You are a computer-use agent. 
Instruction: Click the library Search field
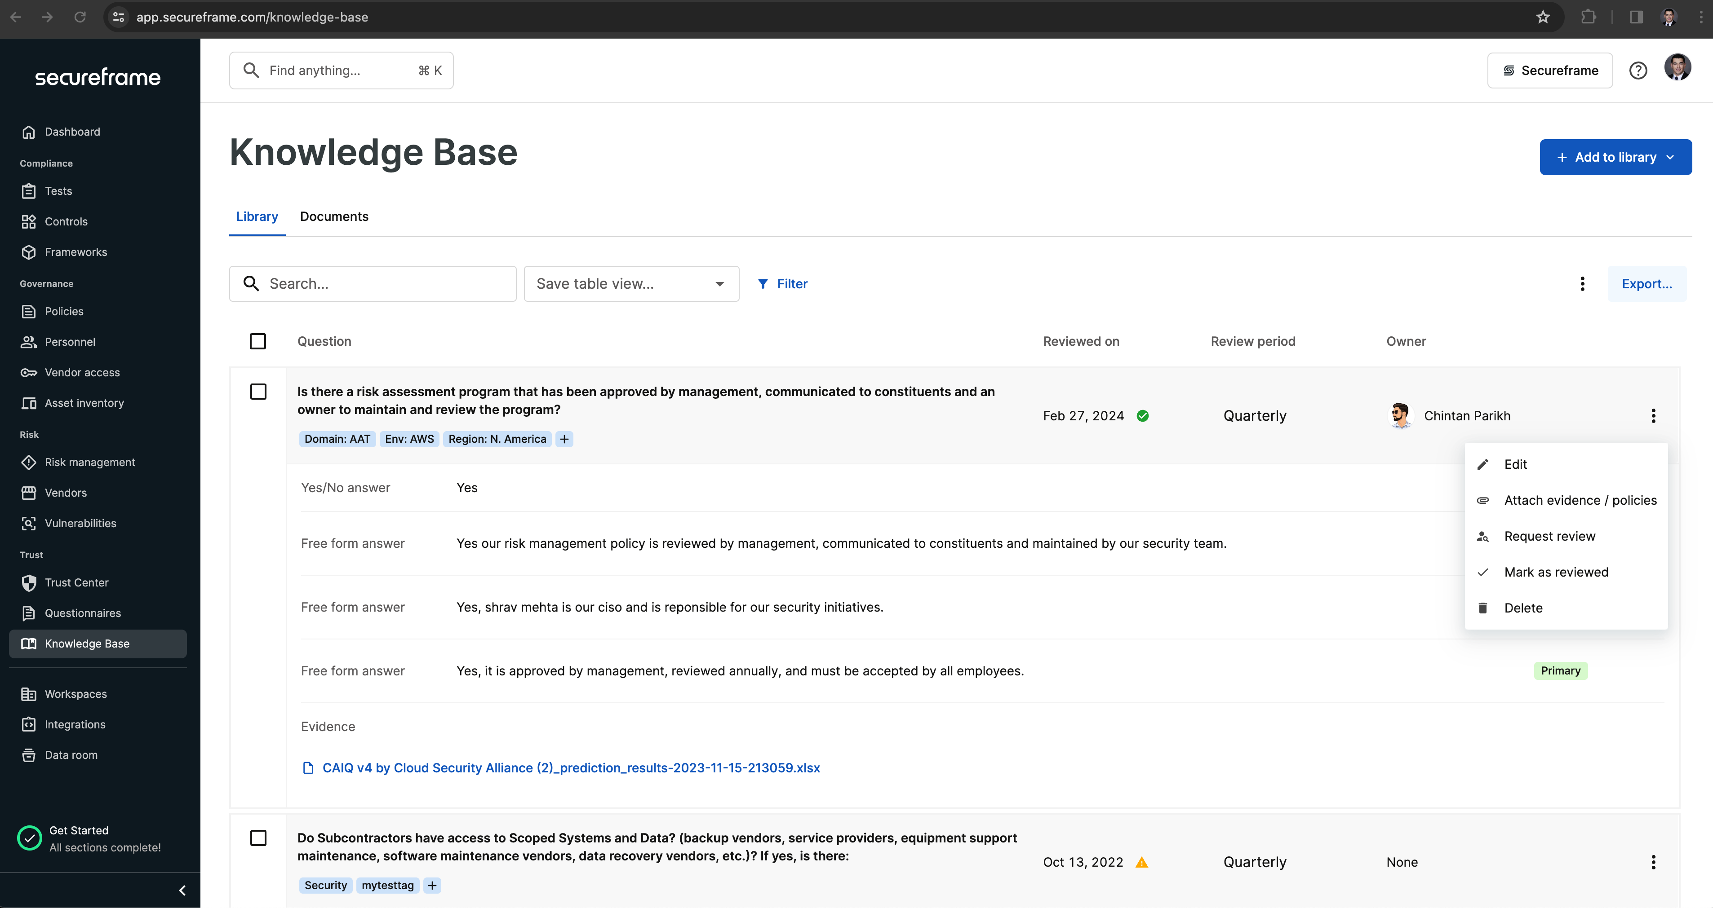click(x=373, y=284)
